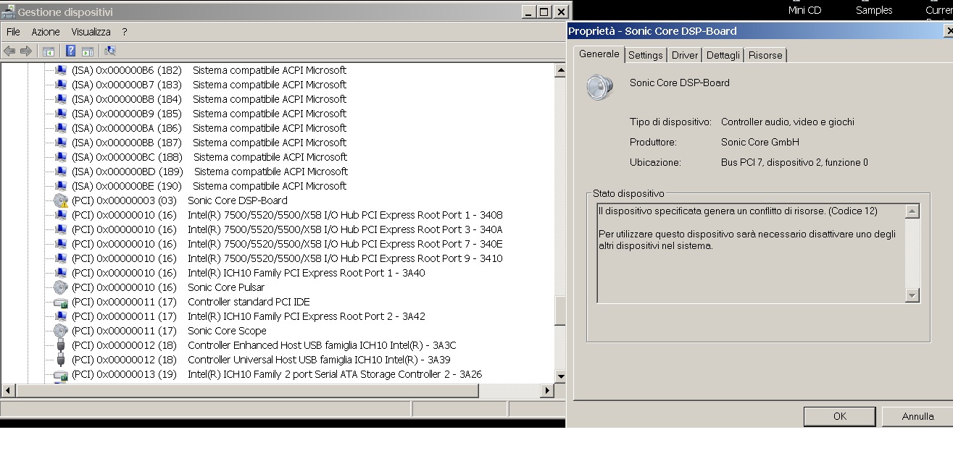Click the icon of ISA 0x000000B6 (182) row

coord(61,70)
